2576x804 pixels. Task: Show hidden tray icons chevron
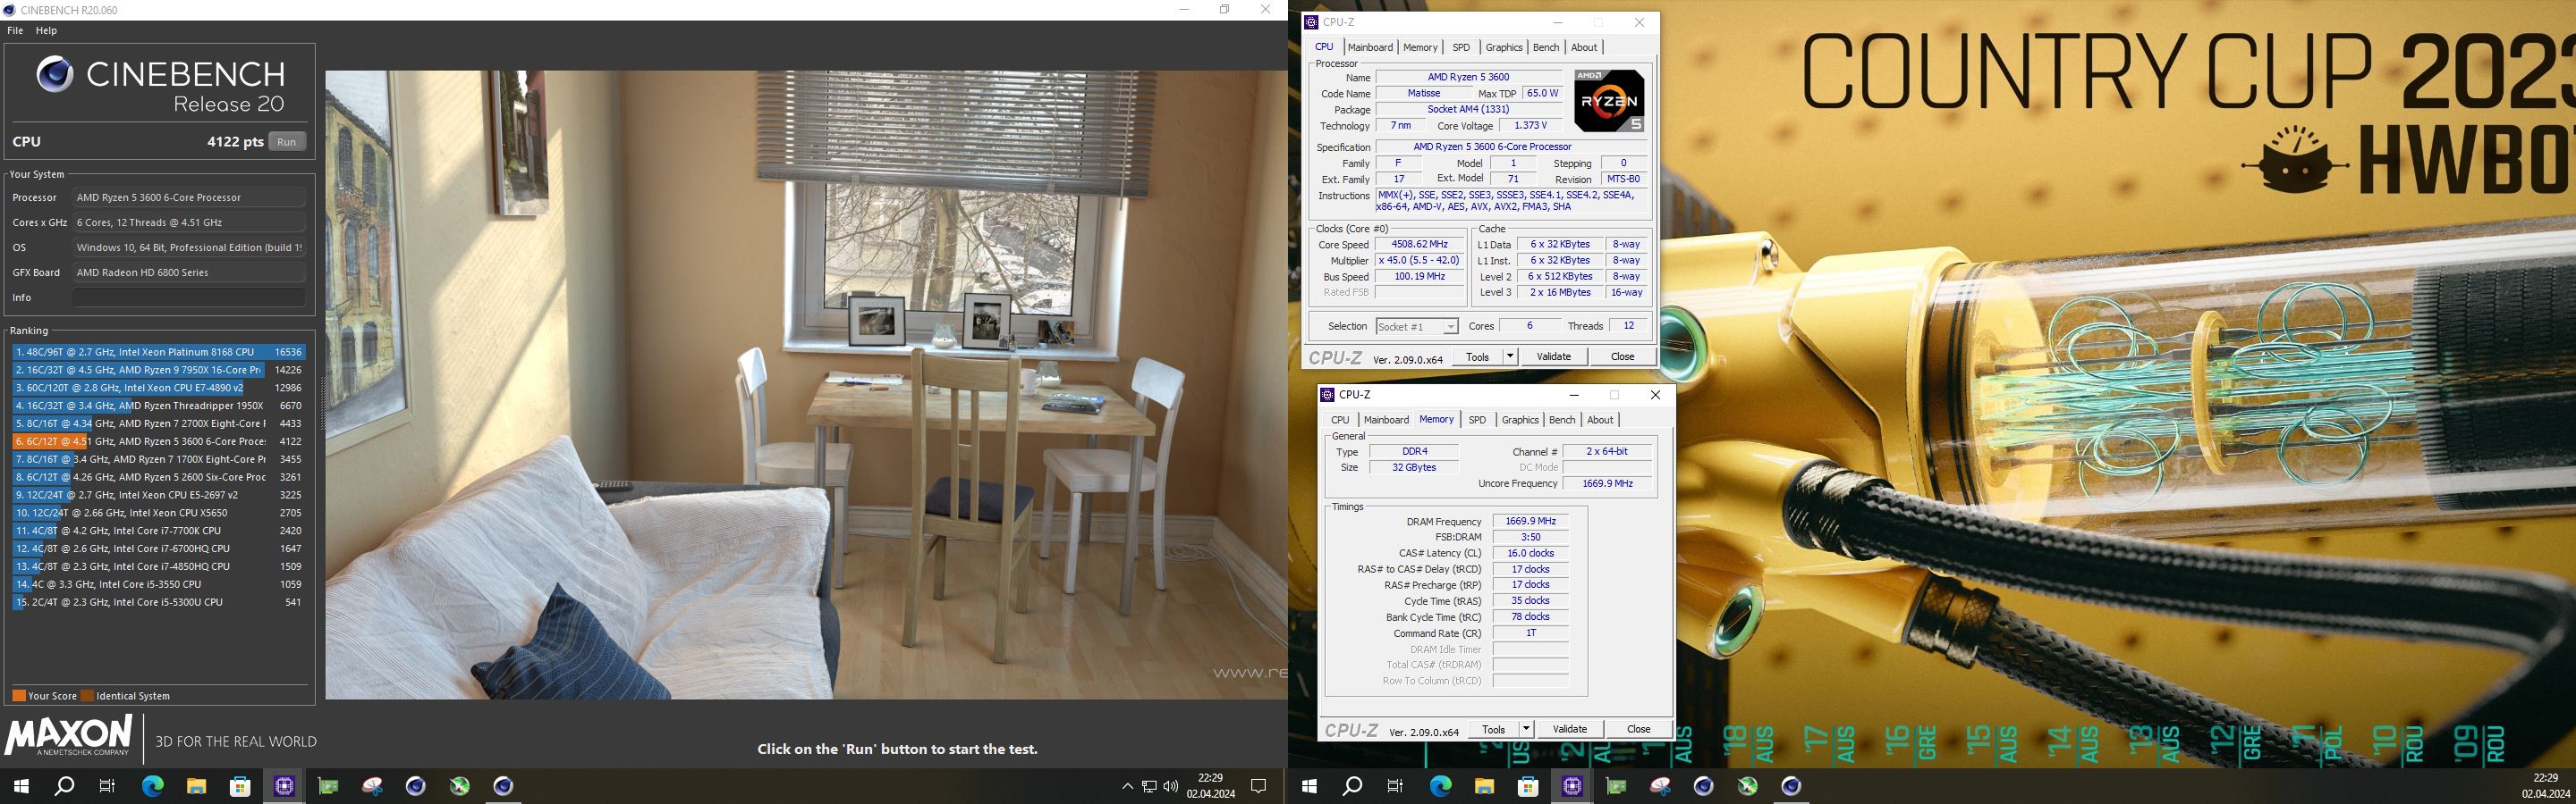tap(1127, 786)
